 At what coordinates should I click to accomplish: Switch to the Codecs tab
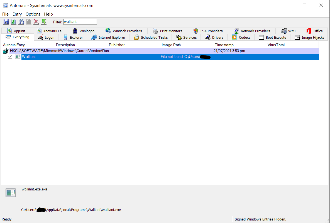coord(241,38)
